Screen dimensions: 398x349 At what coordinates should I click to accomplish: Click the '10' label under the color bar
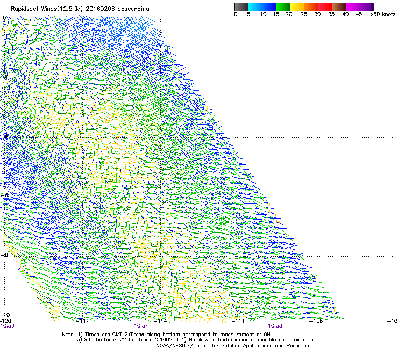[263, 14]
